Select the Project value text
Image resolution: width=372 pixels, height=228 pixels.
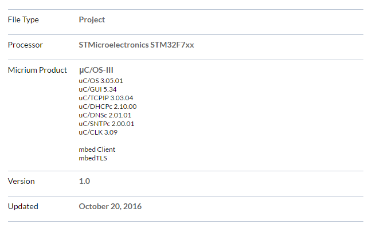(92, 19)
